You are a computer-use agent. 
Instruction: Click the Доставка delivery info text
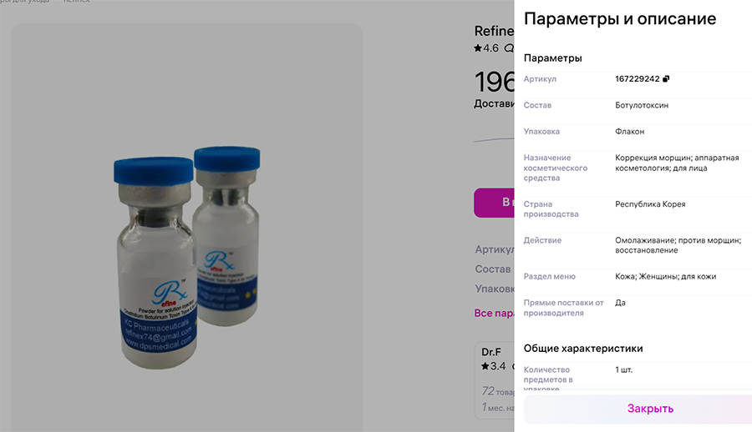tap(494, 103)
